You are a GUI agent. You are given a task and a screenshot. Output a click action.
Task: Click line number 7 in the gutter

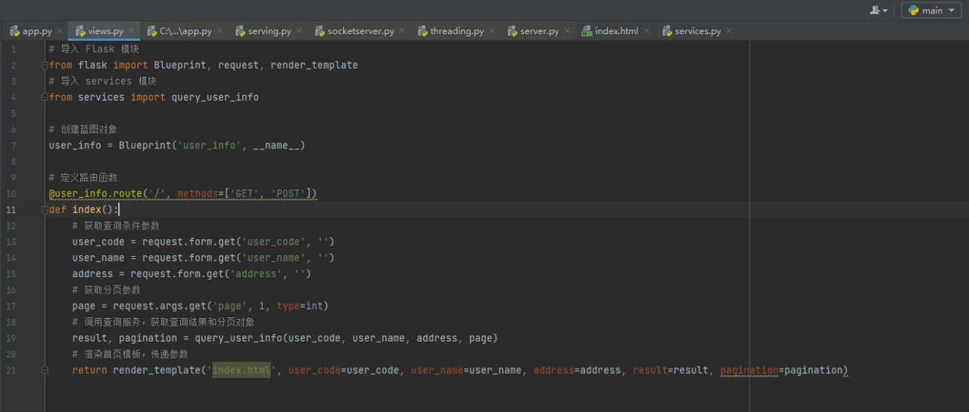point(13,145)
